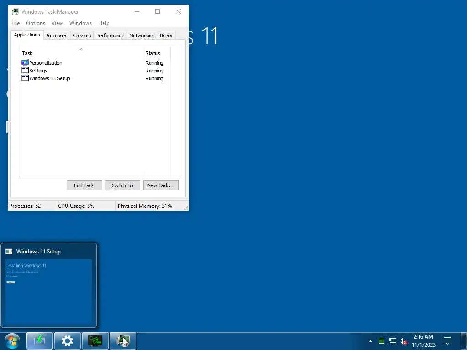This screenshot has width=467, height=350.
Task: Click the Windows 11 Setup thumbnail title
Action: [38, 251]
